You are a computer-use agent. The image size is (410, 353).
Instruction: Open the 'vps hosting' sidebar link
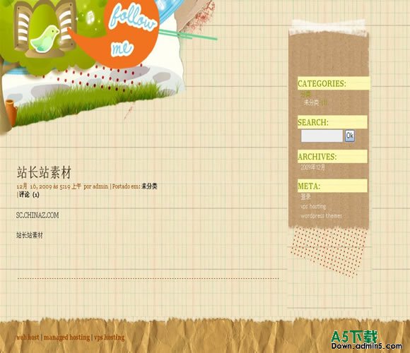click(313, 207)
